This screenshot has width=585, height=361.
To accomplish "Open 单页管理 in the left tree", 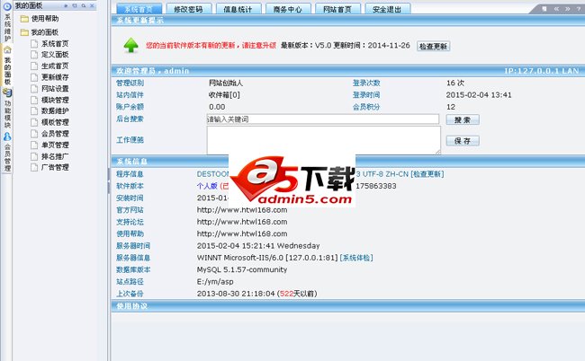I will pos(55,145).
